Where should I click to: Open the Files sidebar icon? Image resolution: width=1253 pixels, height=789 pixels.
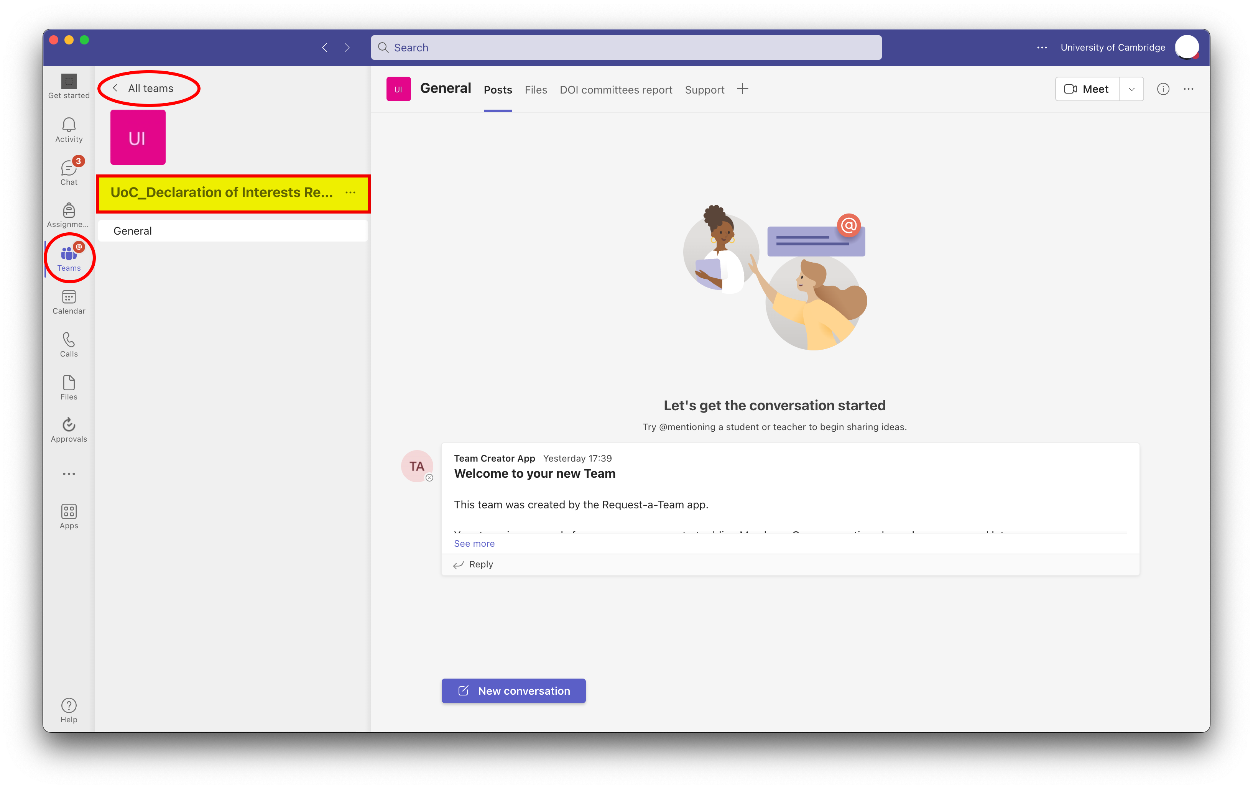click(69, 388)
